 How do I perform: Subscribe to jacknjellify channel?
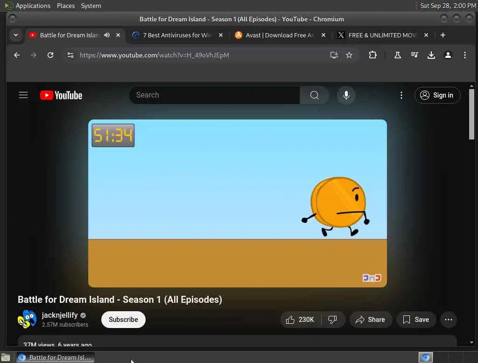[123, 320]
